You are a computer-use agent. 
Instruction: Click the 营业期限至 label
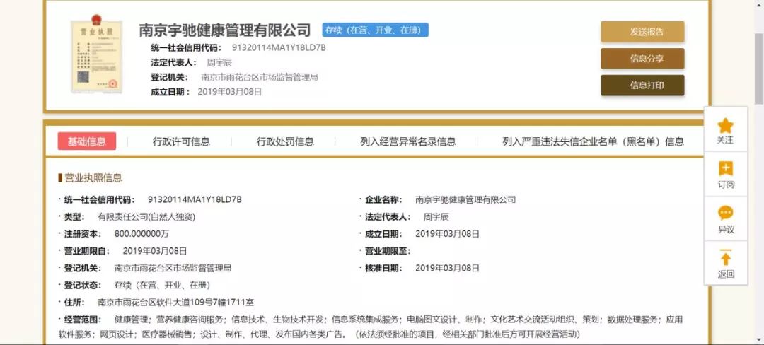click(x=388, y=251)
